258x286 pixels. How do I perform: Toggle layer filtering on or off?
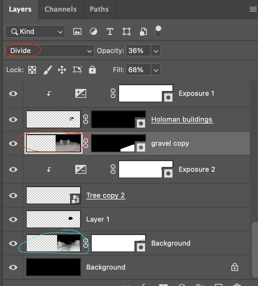[x=158, y=31]
